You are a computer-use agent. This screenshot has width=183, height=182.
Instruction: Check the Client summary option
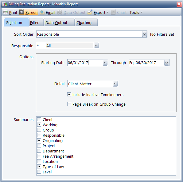(39, 119)
